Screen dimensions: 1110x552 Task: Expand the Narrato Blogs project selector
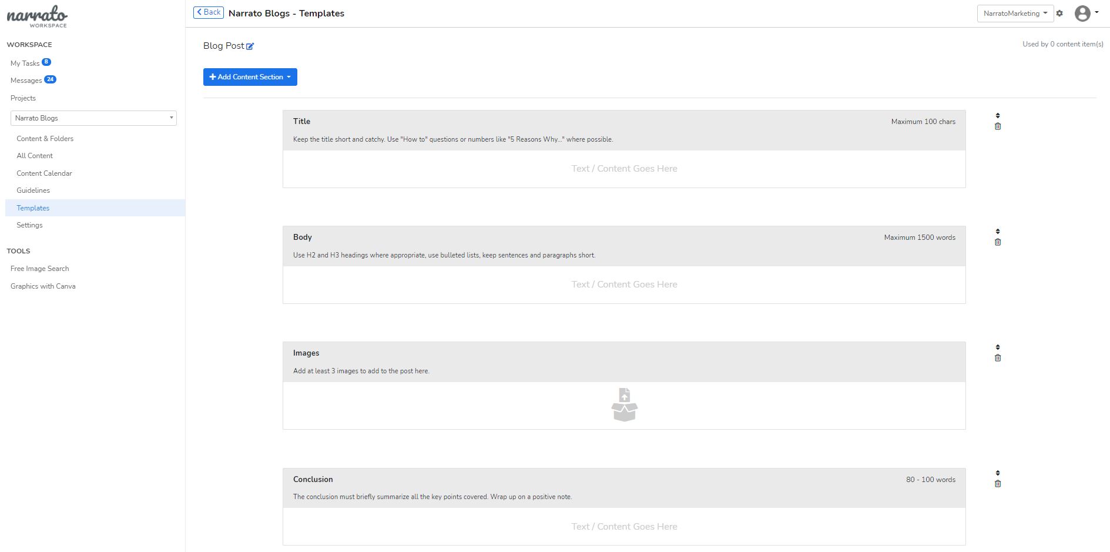click(x=93, y=118)
